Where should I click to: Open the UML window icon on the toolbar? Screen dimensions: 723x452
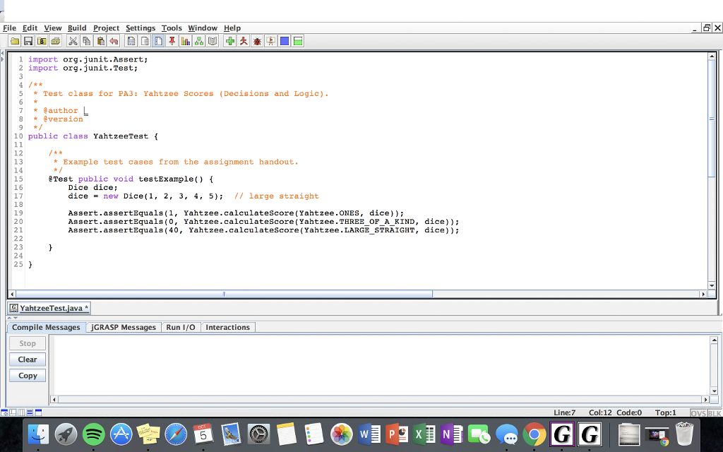pos(198,40)
